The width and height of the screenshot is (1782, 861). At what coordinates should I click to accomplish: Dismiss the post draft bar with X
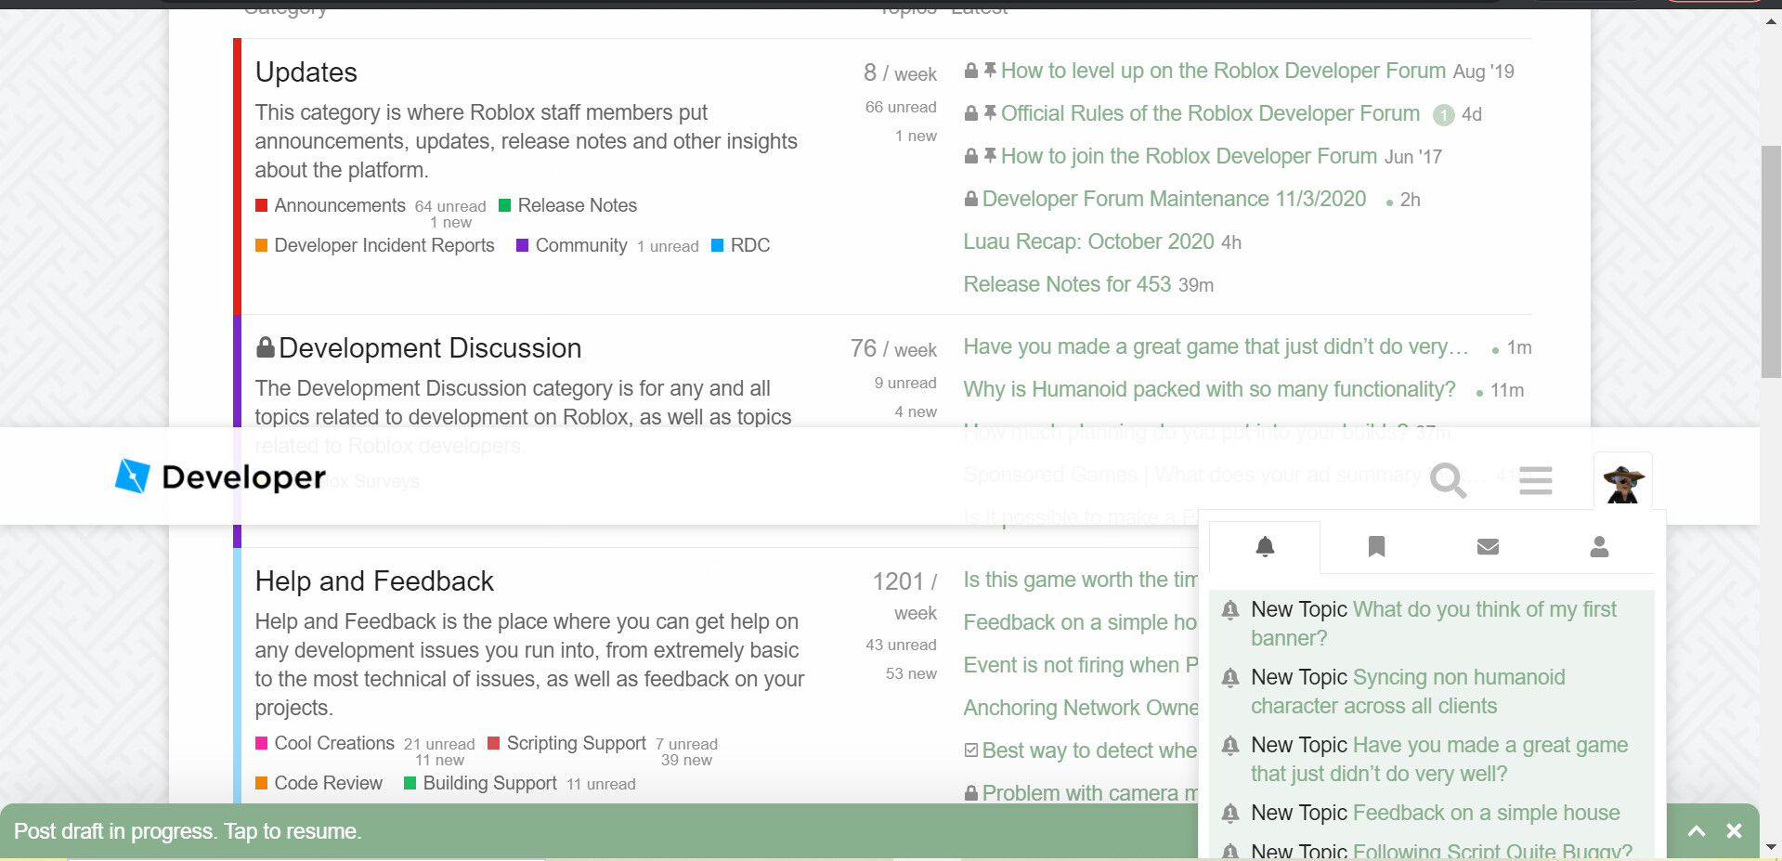coord(1734,831)
